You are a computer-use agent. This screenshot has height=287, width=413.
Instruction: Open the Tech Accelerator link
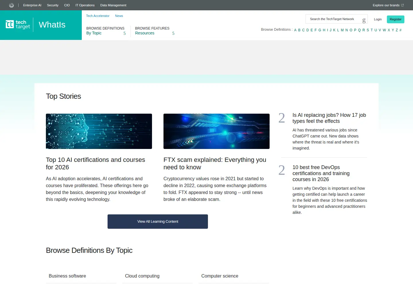point(98,16)
